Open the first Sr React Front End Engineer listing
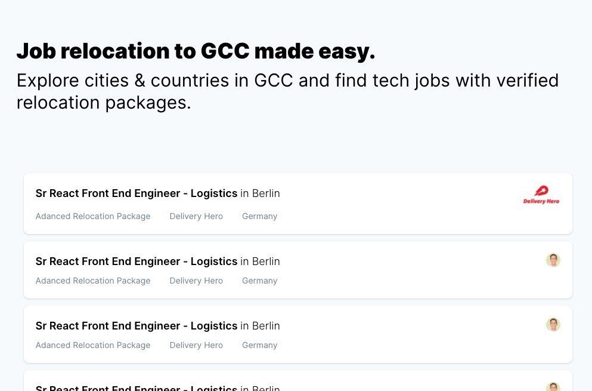 point(137,193)
